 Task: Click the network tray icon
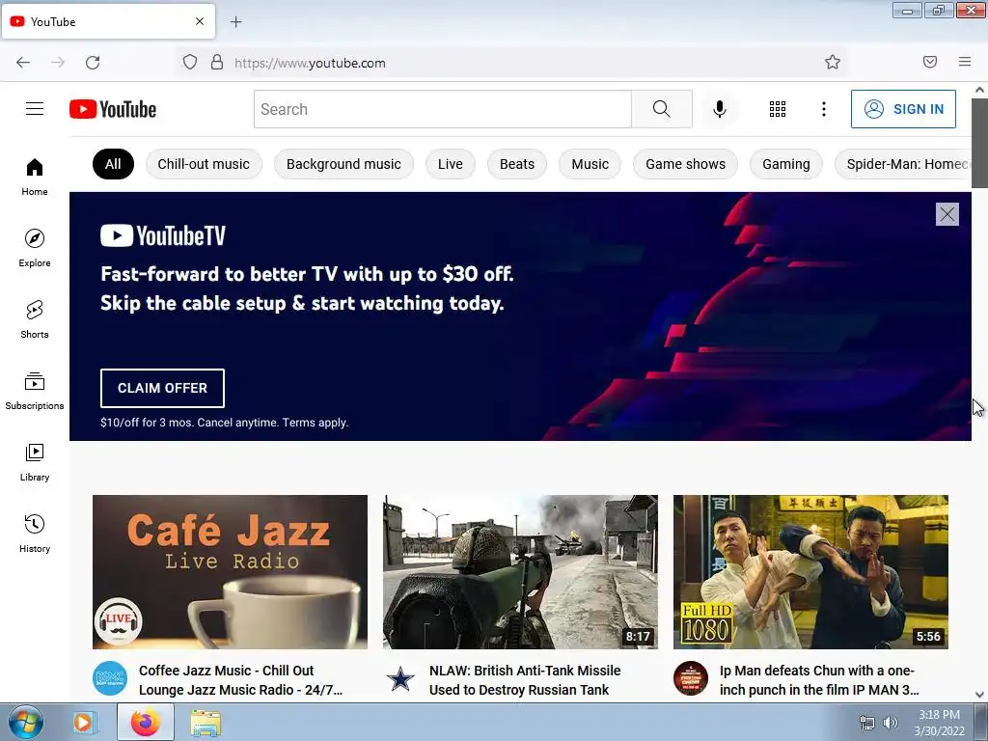(867, 723)
